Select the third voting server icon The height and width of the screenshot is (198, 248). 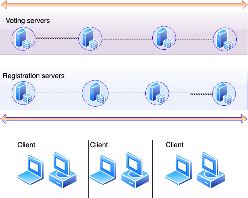(164, 38)
